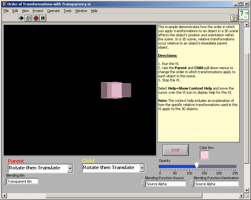Click vertical scrollbar up arrow

[247, 25]
